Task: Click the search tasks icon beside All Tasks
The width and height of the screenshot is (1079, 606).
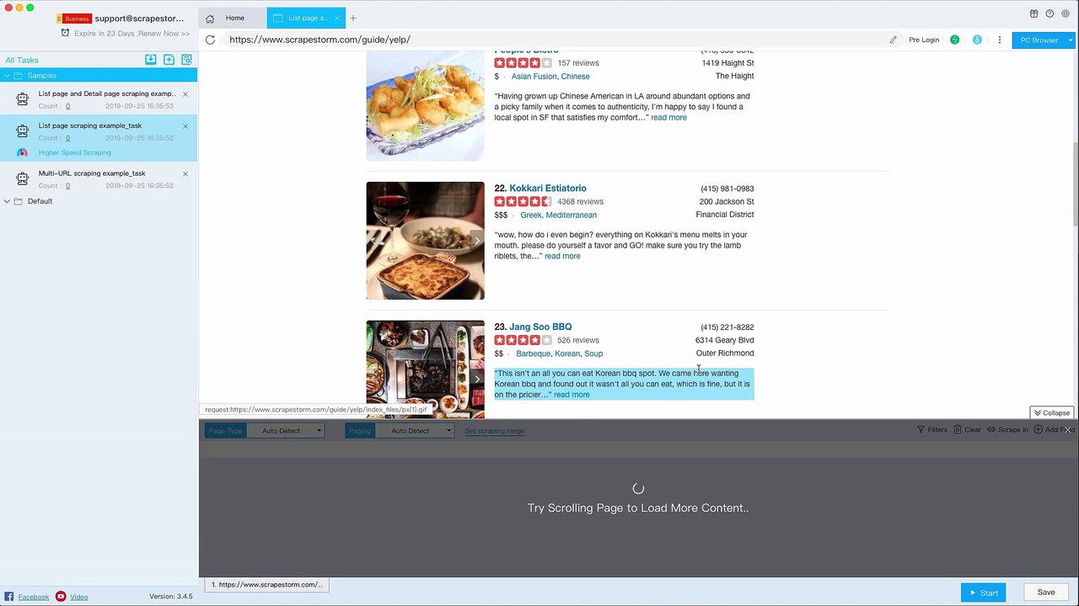Action: [187, 60]
